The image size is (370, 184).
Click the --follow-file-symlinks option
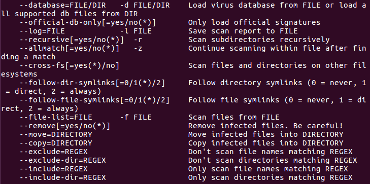pos(94,100)
